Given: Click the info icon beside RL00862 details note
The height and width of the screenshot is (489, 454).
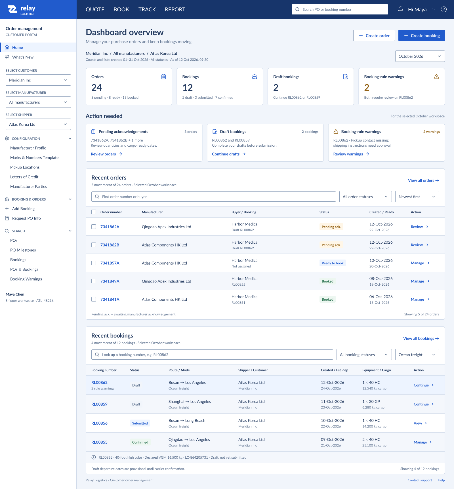Looking at the screenshot, I should [x=94, y=457].
